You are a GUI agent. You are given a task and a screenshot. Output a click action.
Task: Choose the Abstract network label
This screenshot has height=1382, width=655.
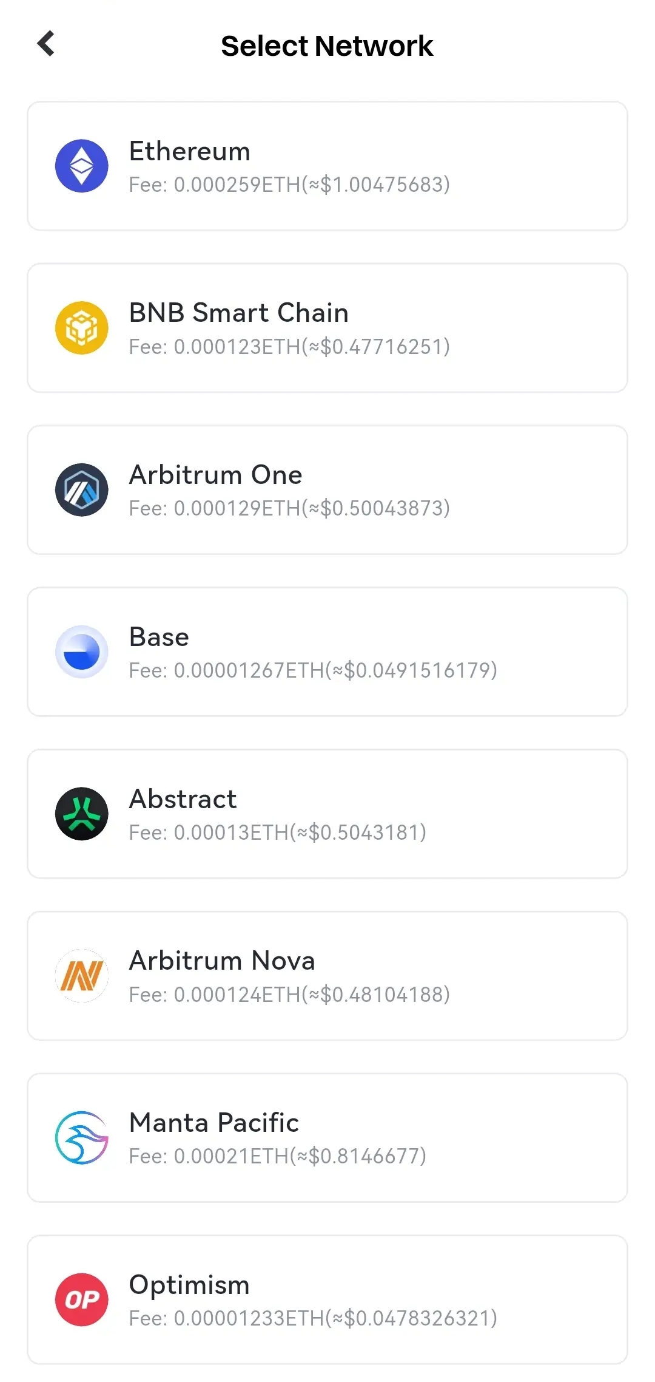click(x=183, y=799)
